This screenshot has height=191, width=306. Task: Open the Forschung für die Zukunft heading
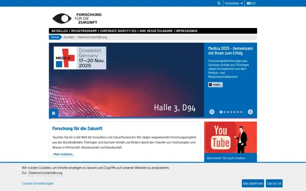pyautogui.click(x=78, y=128)
